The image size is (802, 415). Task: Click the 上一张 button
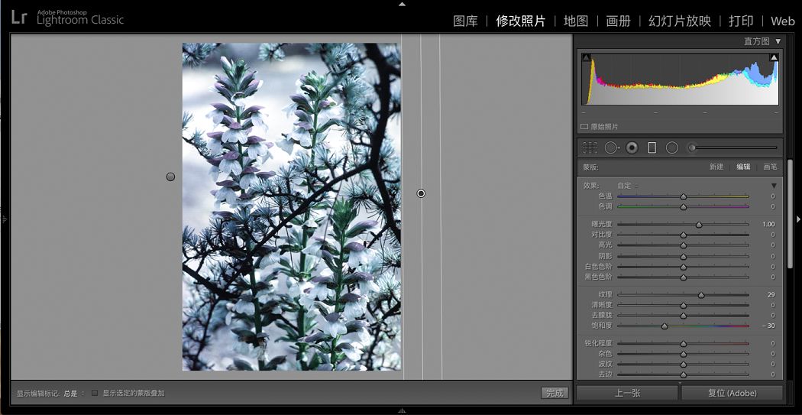[627, 393]
